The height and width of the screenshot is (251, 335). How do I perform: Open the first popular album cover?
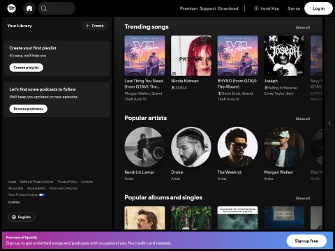(144, 218)
